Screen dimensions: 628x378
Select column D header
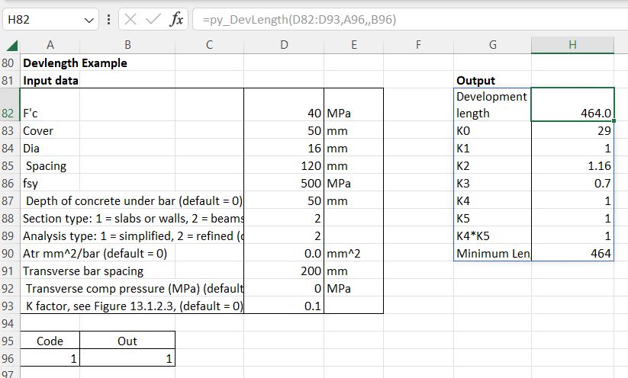coord(284,46)
